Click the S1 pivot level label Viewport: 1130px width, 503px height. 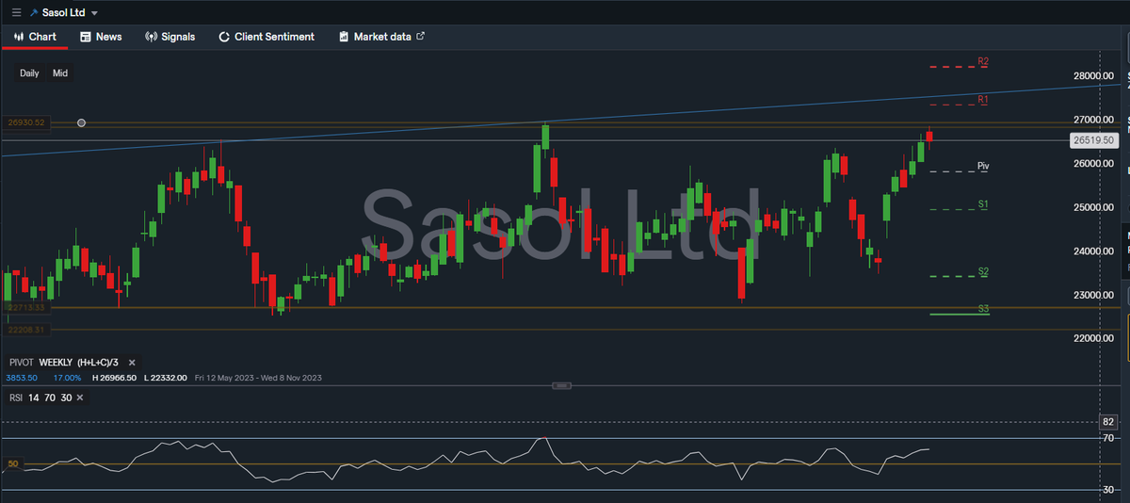coord(983,203)
